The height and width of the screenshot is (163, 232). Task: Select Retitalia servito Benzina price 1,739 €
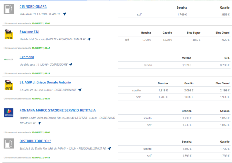187,118
